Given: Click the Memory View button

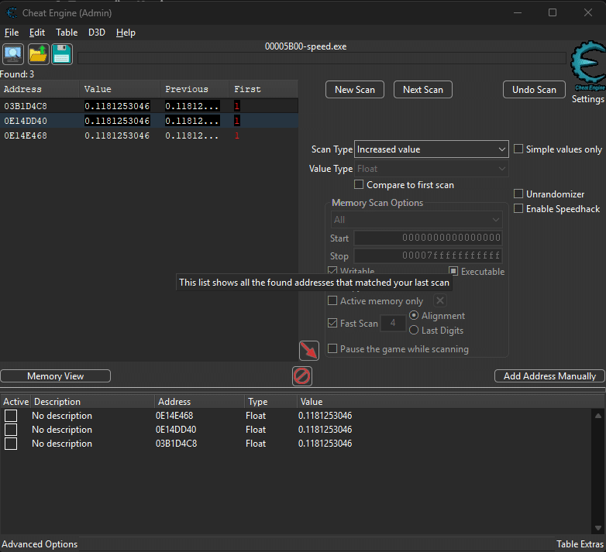Looking at the screenshot, I should (55, 376).
